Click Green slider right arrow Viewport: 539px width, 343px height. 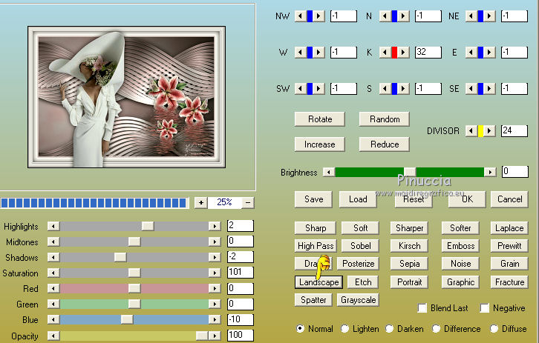[x=215, y=304]
